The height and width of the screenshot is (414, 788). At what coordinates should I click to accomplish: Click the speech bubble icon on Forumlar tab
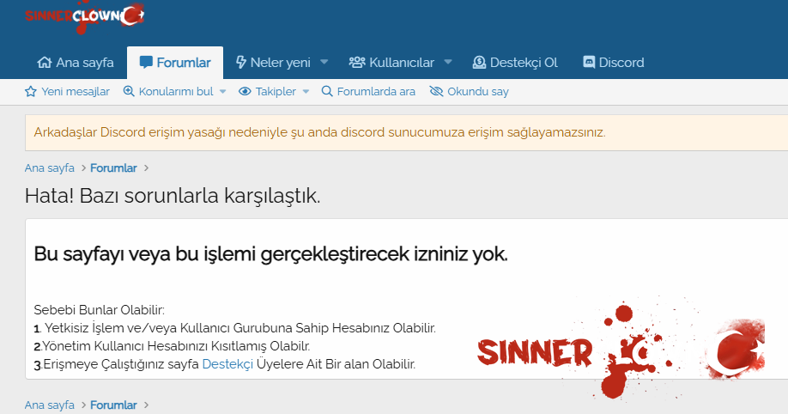146,63
